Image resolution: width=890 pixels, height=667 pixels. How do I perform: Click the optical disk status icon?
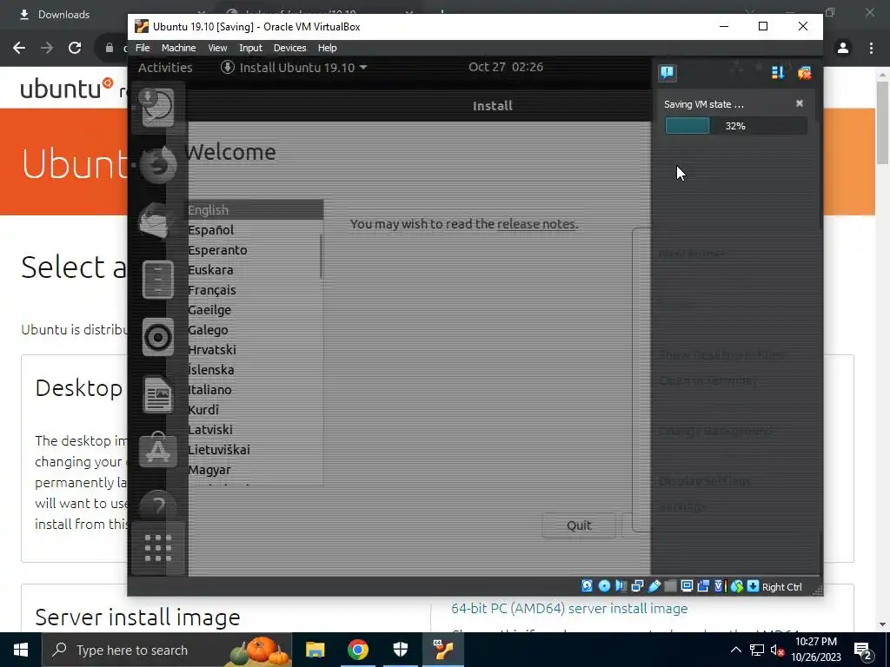pyautogui.click(x=604, y=586)
